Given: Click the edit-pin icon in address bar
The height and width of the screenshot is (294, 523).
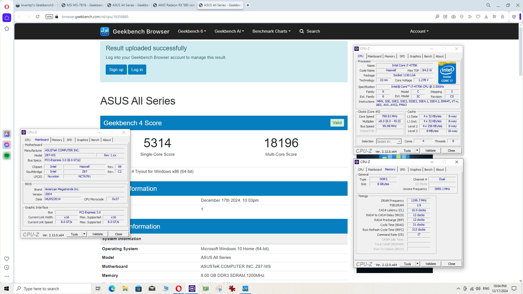Looking at the screenshot, I should coord(445,17).
